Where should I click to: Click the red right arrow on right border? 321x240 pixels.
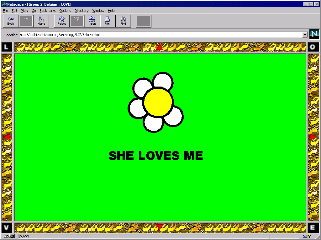[x=313, y=137]
